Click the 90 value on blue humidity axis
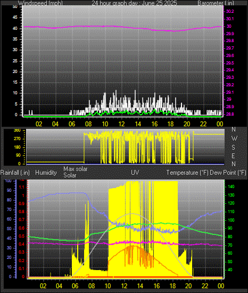 [9, 190]
